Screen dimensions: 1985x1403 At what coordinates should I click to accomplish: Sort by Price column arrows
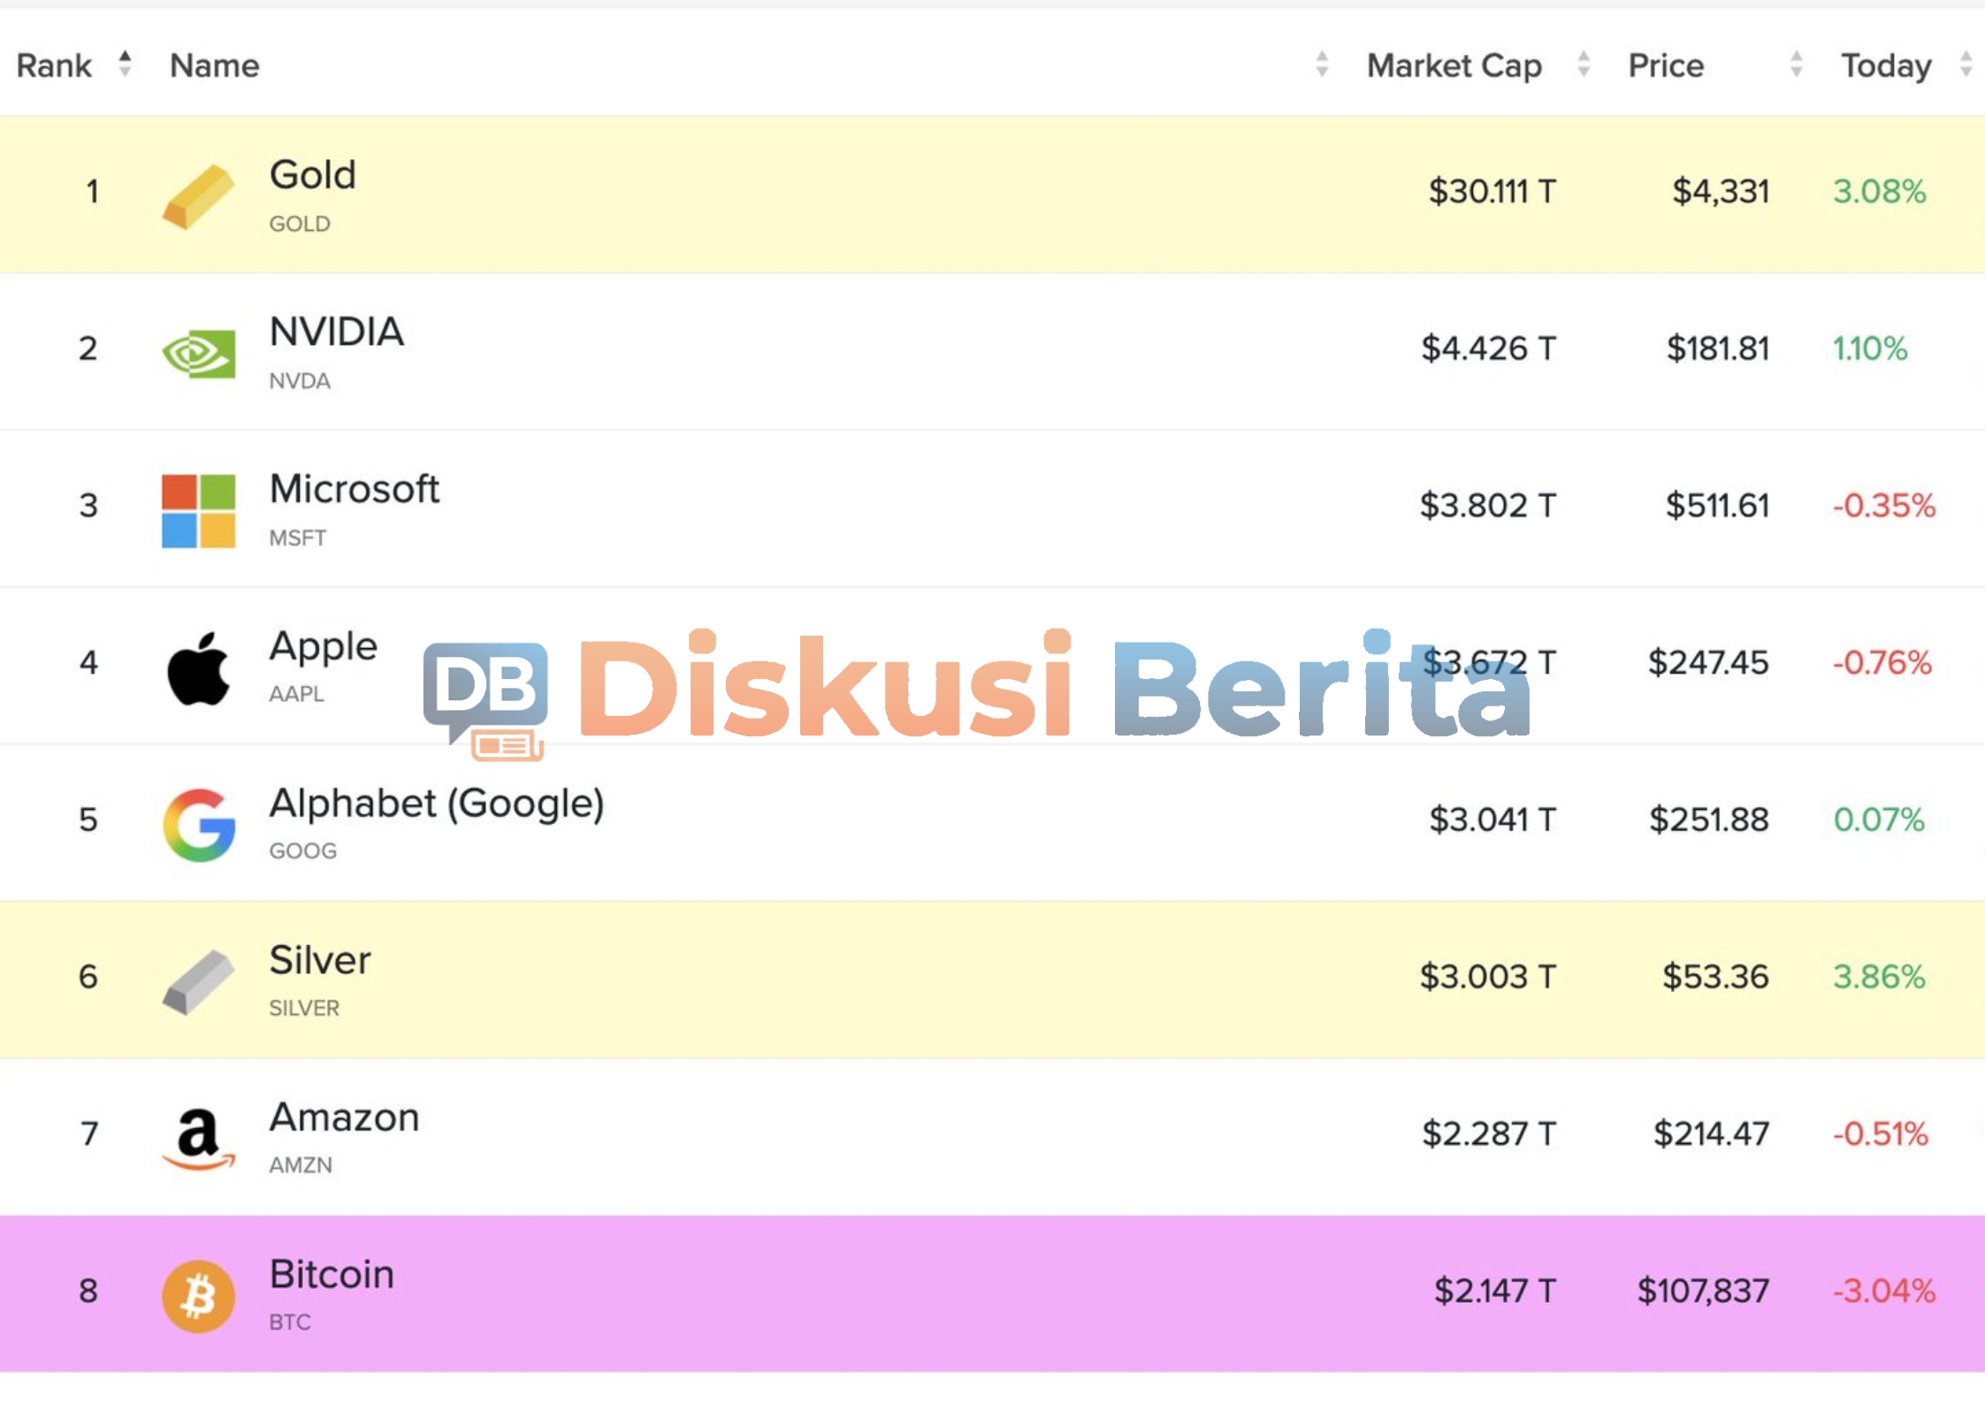pos(1796,64)
